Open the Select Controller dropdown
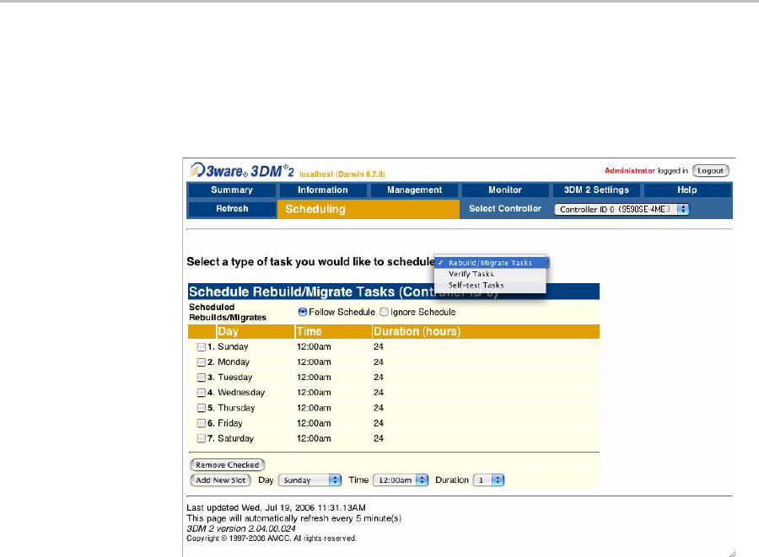The width and height of the screenshot is (759, 557). coord(622,209)
